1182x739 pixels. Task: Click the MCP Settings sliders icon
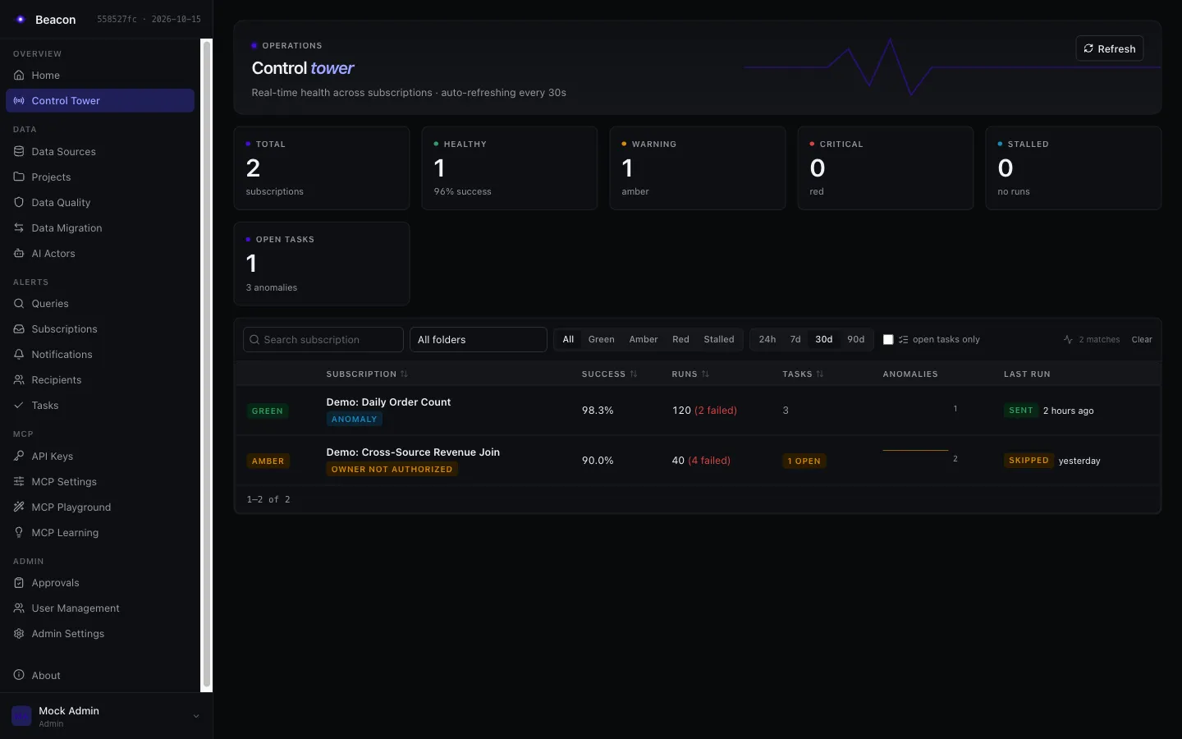19,482
